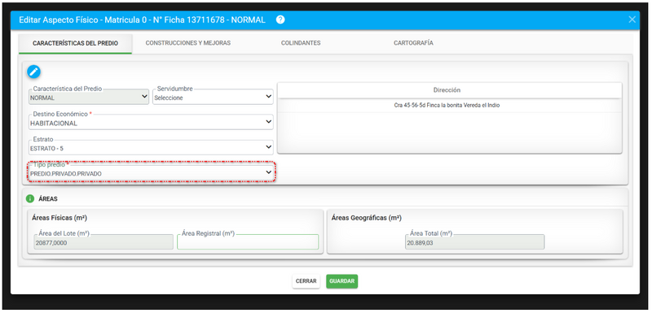Open the help question mark icon
The image size is (652, 313).
(x=280, y=20)
